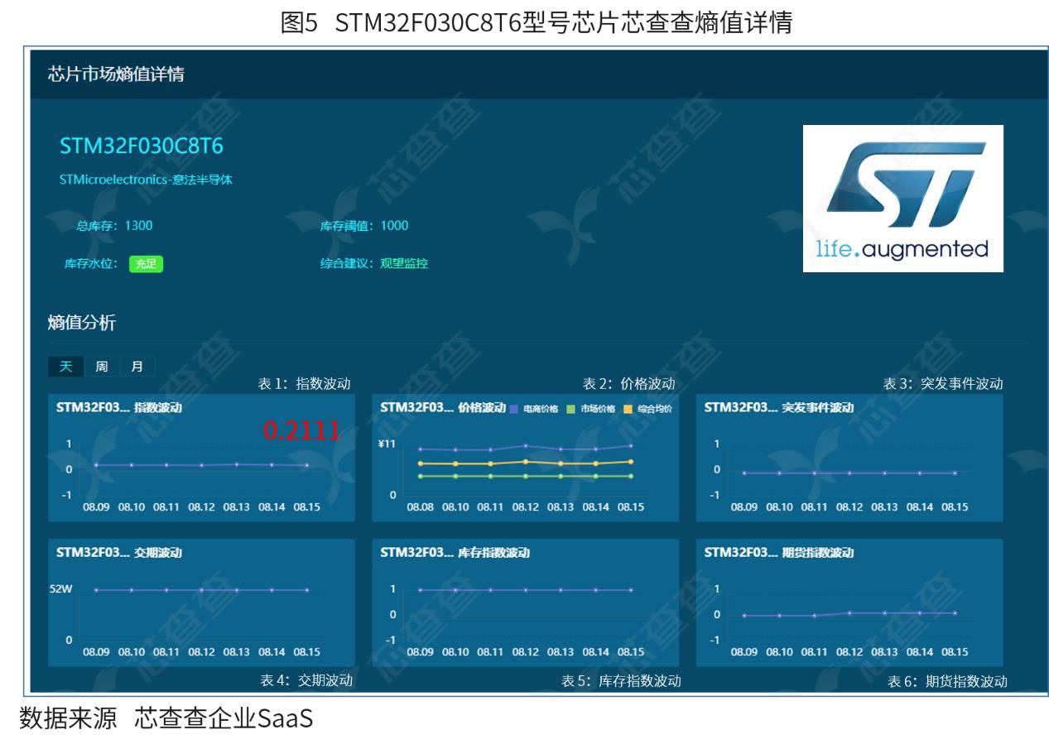Click the 52W axis label in 交期波动 chart
The image size is (1049, 749).
(x=61, y=590)
